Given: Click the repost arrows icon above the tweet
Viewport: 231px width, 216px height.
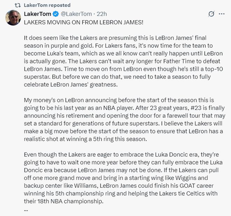Looking at the screenshot, I should [x=18, y=5].
